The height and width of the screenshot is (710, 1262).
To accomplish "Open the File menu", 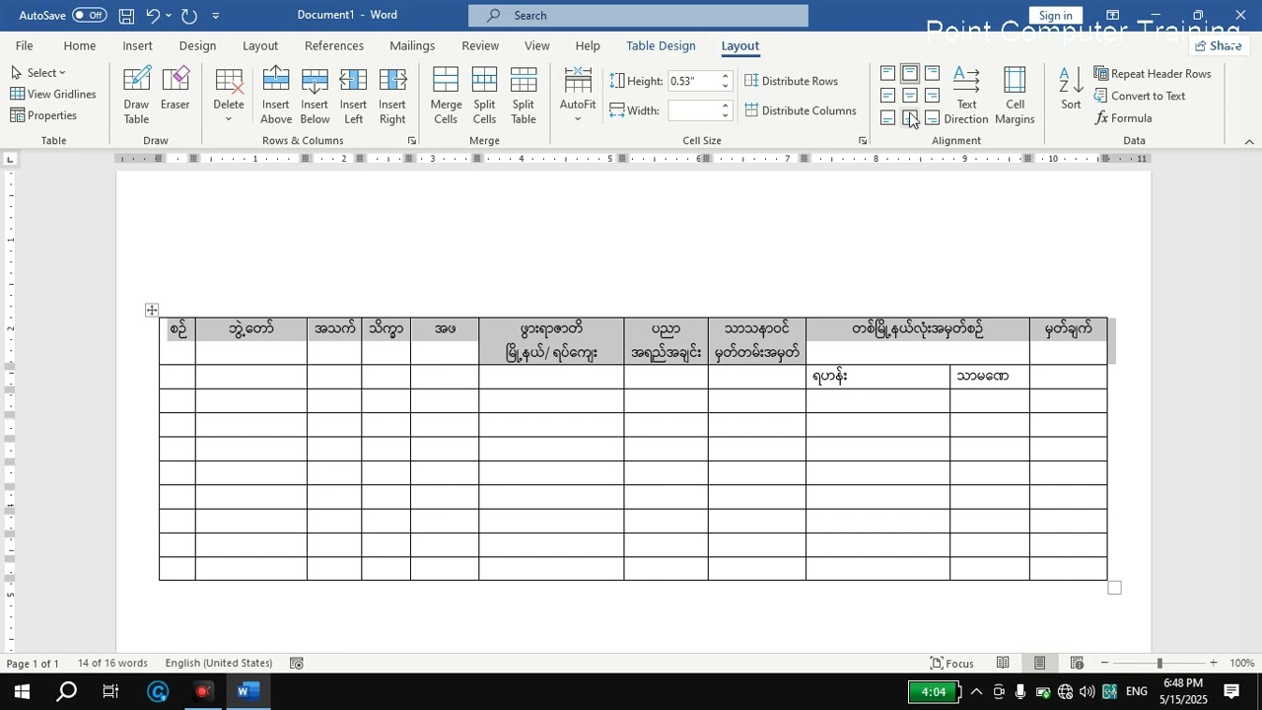I will 24,46.
